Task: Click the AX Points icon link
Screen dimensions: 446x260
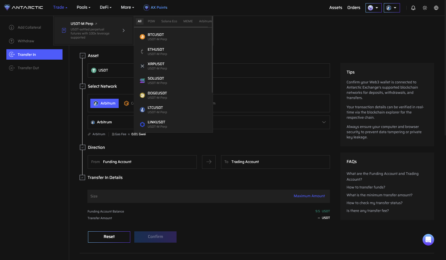Action: 155,8
